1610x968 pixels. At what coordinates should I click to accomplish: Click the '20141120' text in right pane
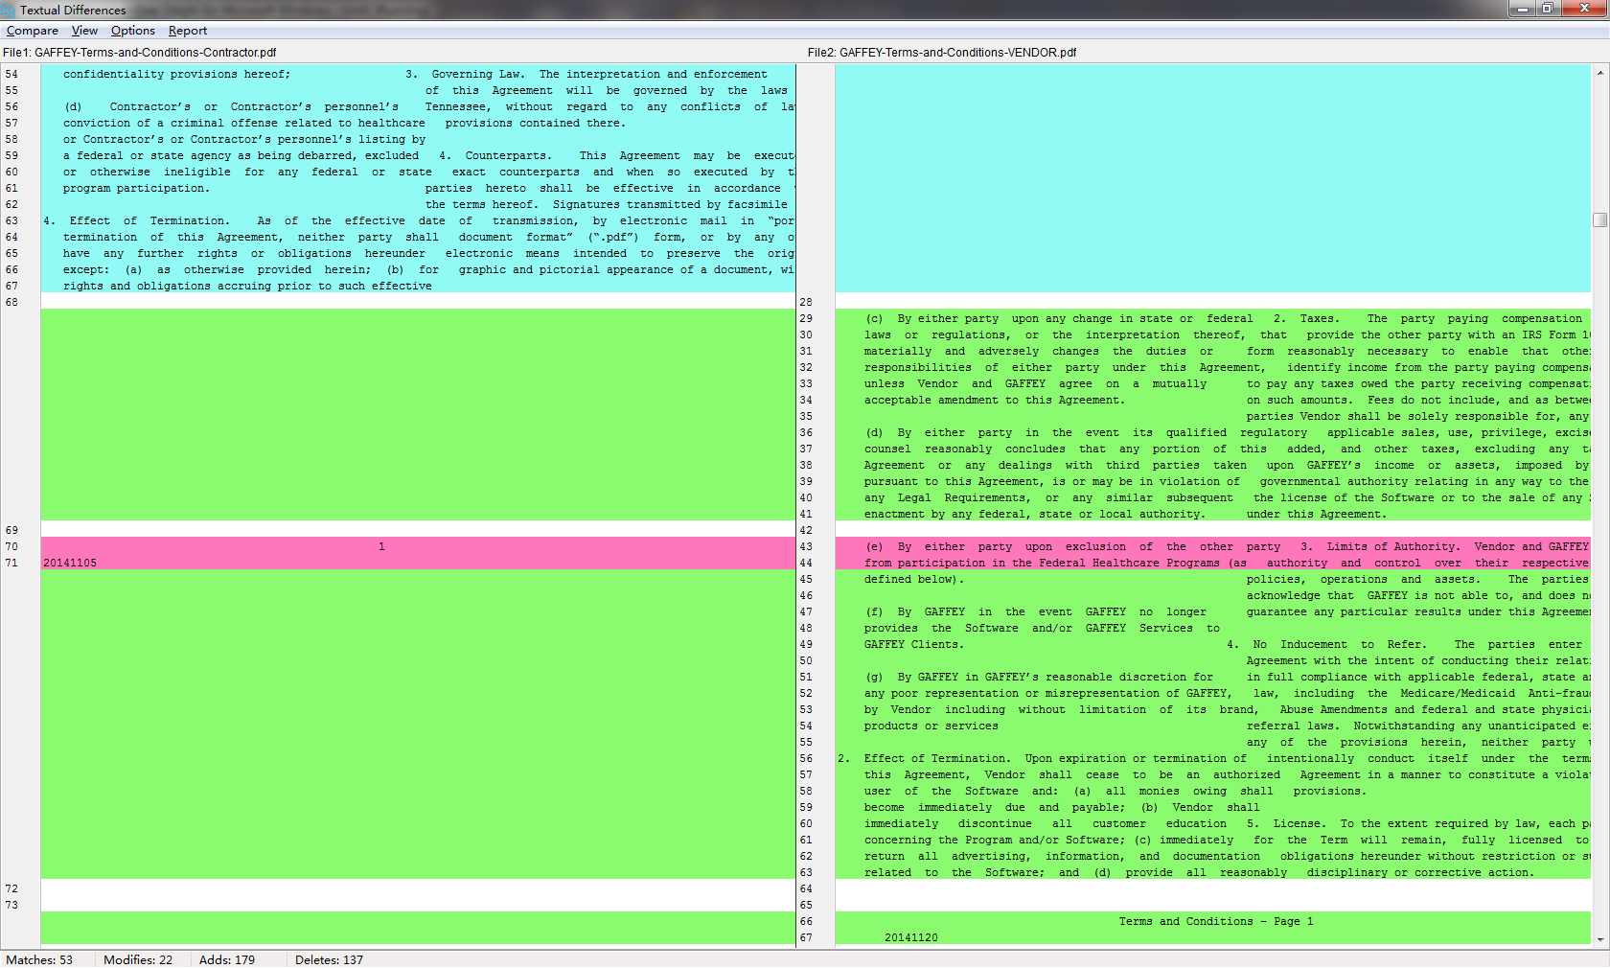coord(911,937)
